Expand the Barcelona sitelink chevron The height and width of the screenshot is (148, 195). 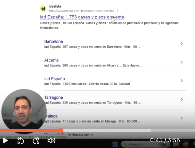coord(182,44)
